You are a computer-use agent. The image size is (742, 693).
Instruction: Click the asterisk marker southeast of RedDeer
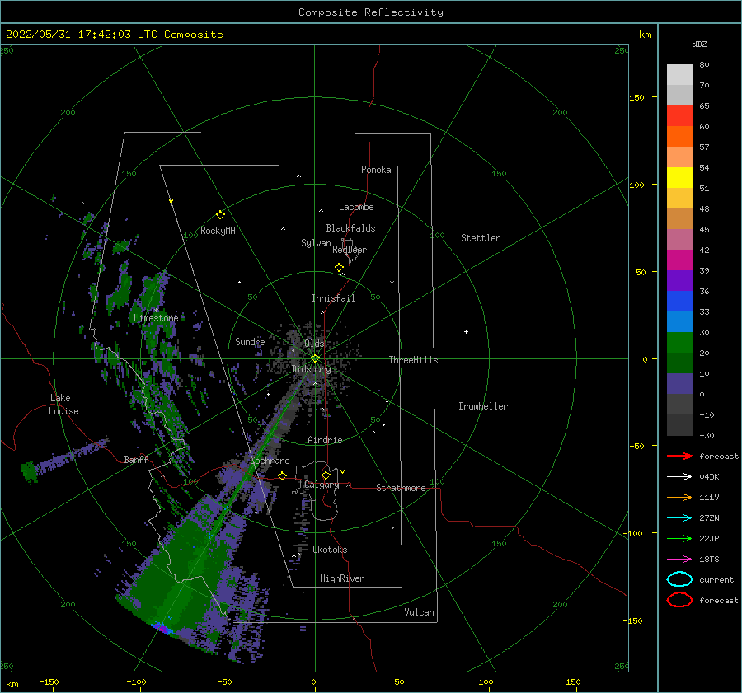[x=392, y=283]
